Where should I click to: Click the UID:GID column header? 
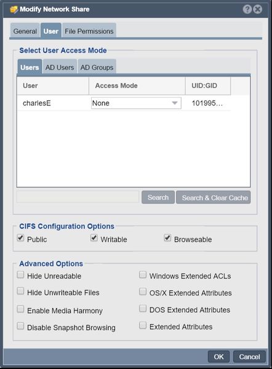pos(208,86)
